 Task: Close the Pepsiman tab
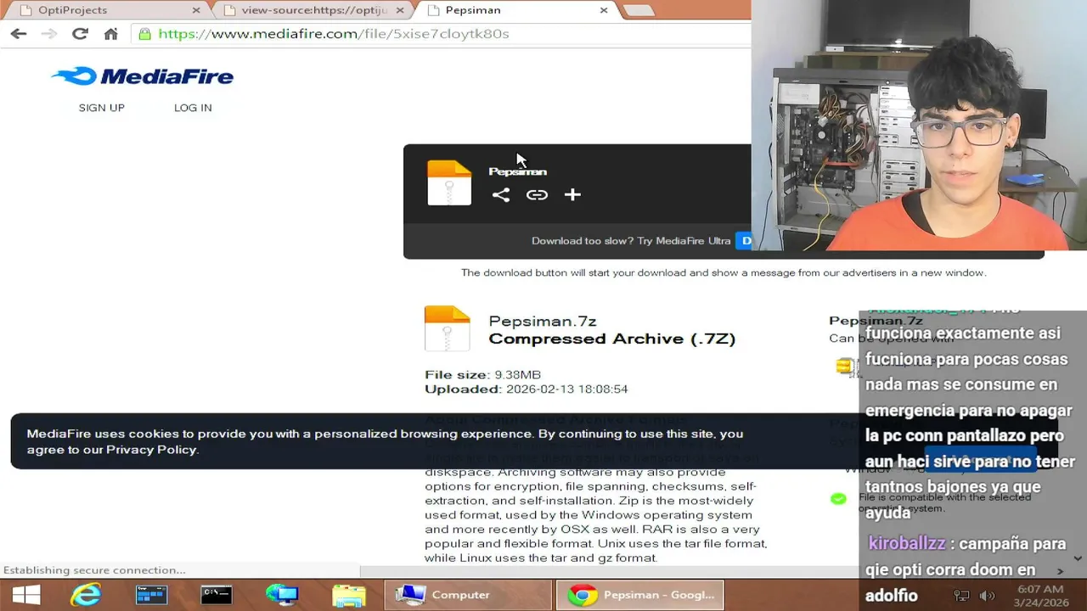(604, 10)
